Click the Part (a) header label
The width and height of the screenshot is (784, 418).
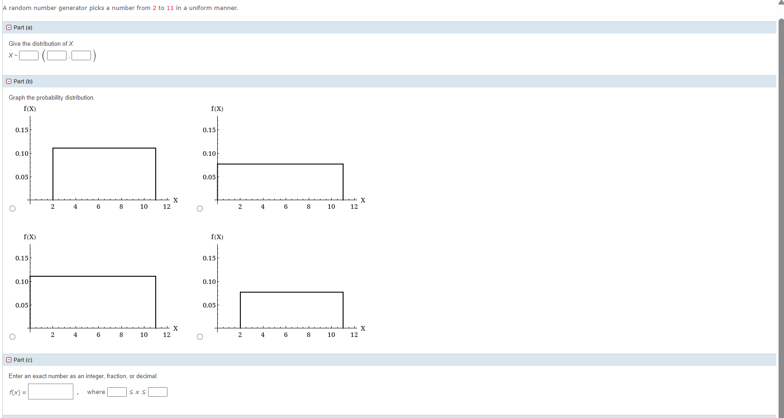(23, 28)
